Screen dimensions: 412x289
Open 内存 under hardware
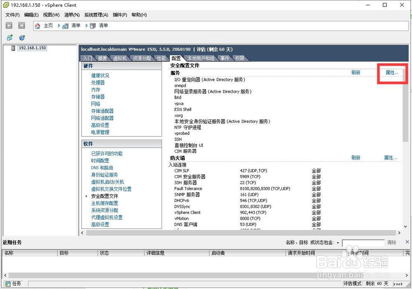pos(96,90)
